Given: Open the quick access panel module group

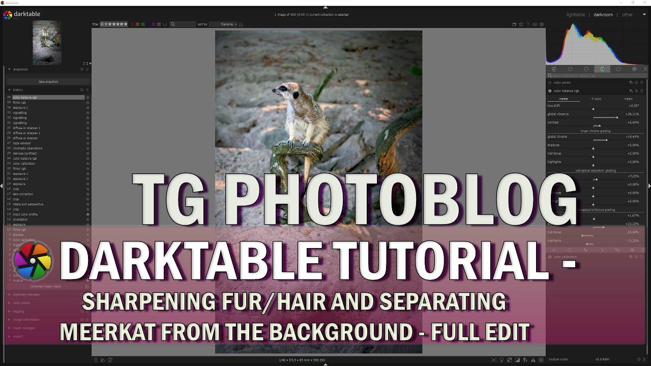Looking at the screenshot, I should pyautogui.click(x=554, y=69).
